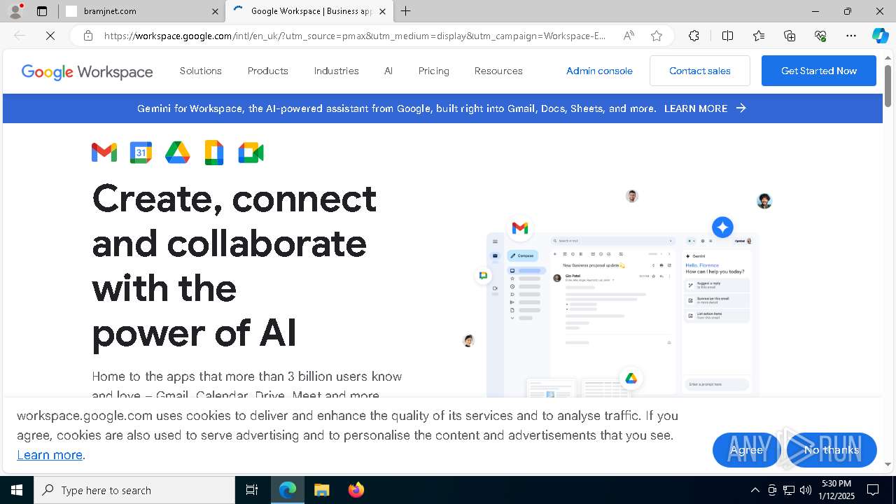Click the address bar URL field
This screenshot has width=896, height=504.
pos(355,36)
